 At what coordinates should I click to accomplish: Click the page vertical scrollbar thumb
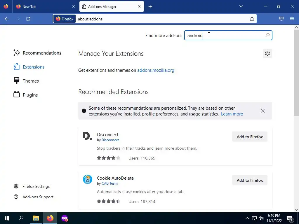pos(296,73)
